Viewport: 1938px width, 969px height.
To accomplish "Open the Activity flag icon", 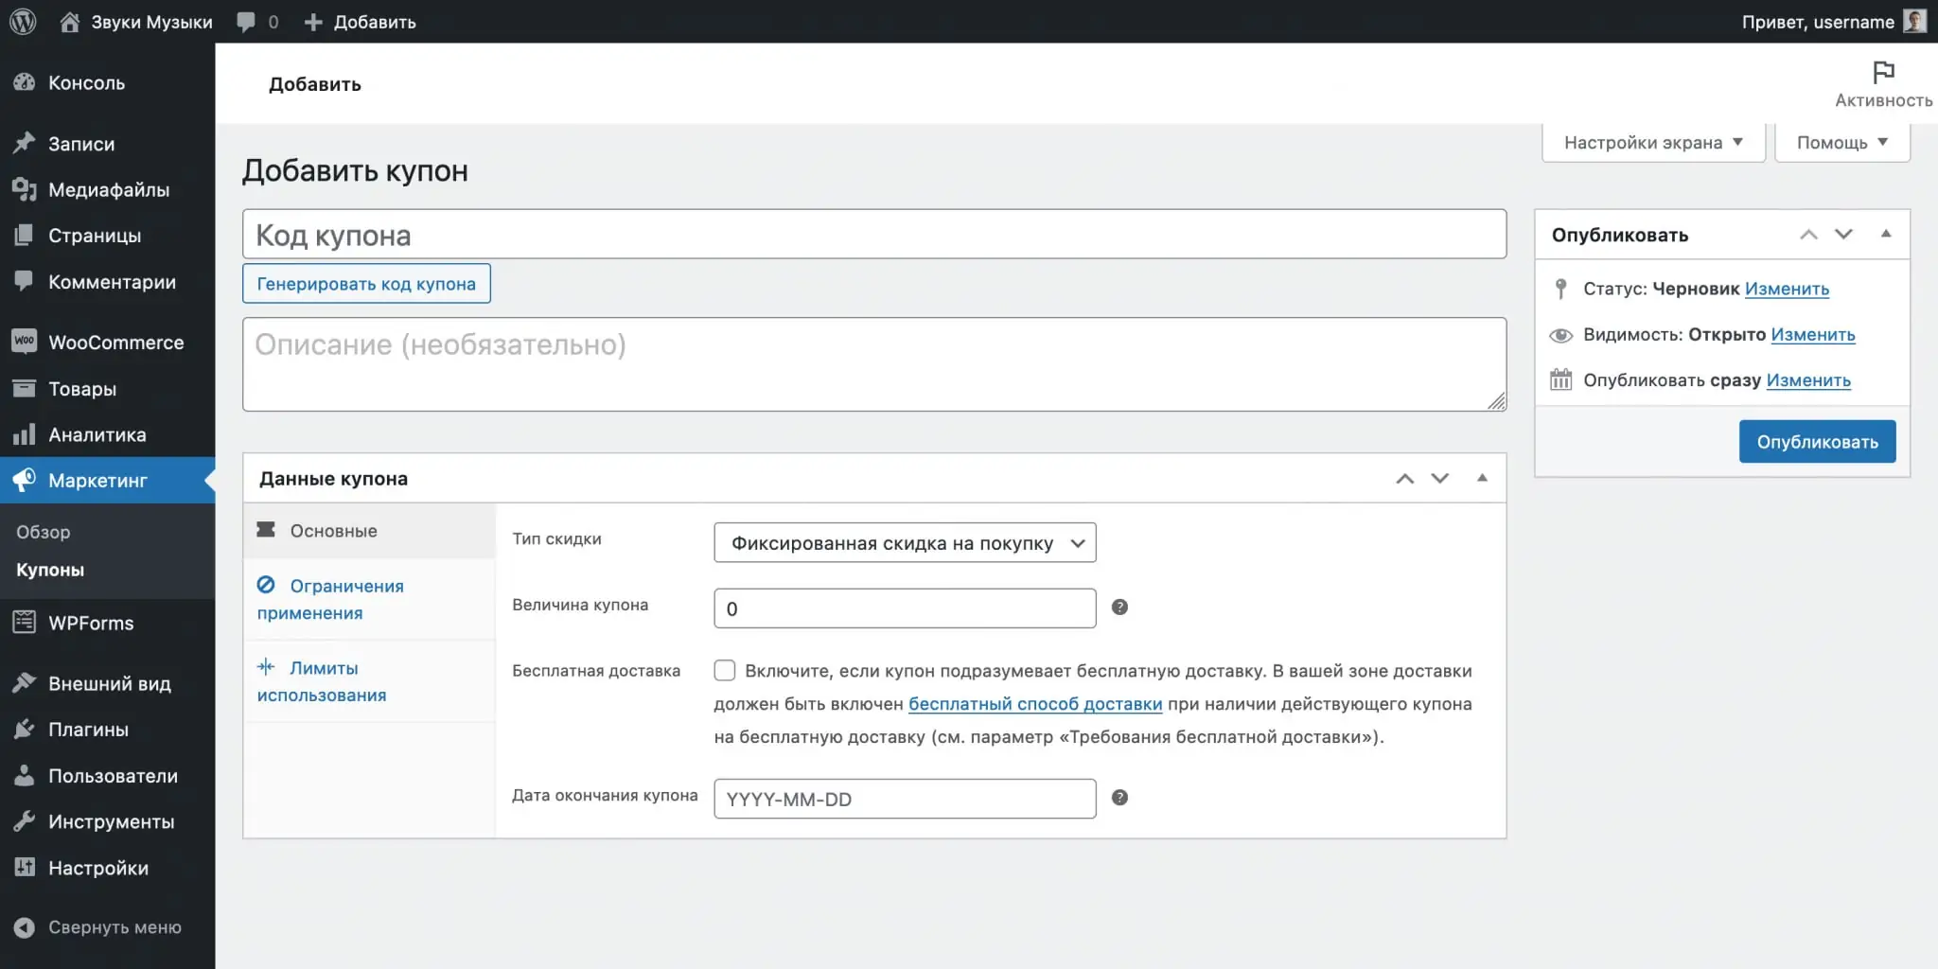I will pos(1883,72).
